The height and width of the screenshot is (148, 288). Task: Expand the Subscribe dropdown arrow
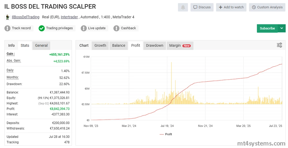click(281, 28)
